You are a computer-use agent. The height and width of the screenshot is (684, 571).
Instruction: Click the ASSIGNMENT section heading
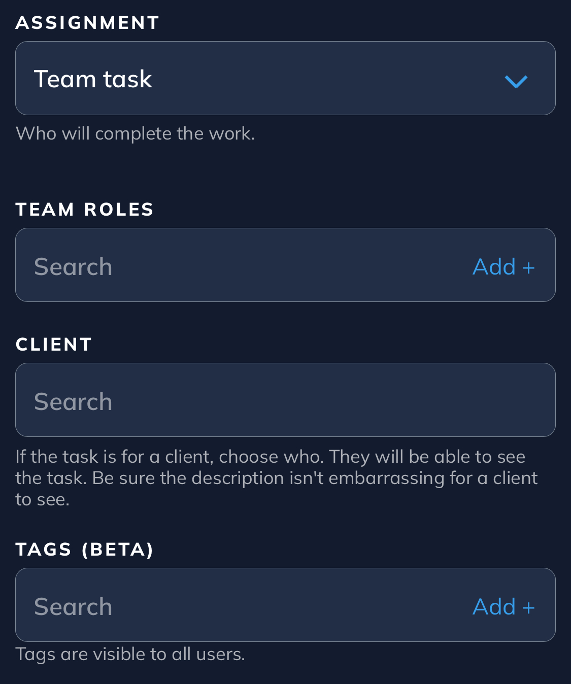[x=87, y=23]
